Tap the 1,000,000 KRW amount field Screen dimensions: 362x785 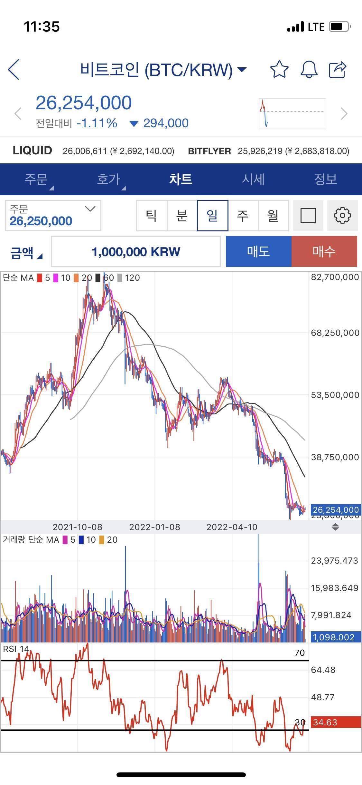coord(136,252)
